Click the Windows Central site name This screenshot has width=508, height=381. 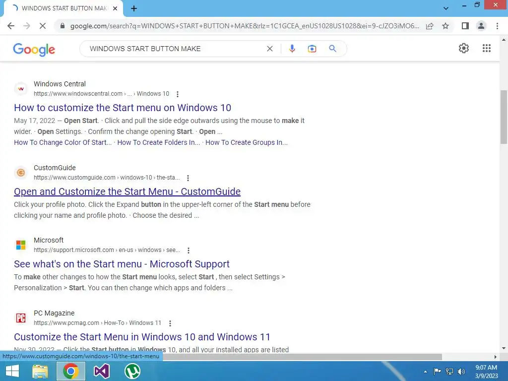(x=60, y=84)
